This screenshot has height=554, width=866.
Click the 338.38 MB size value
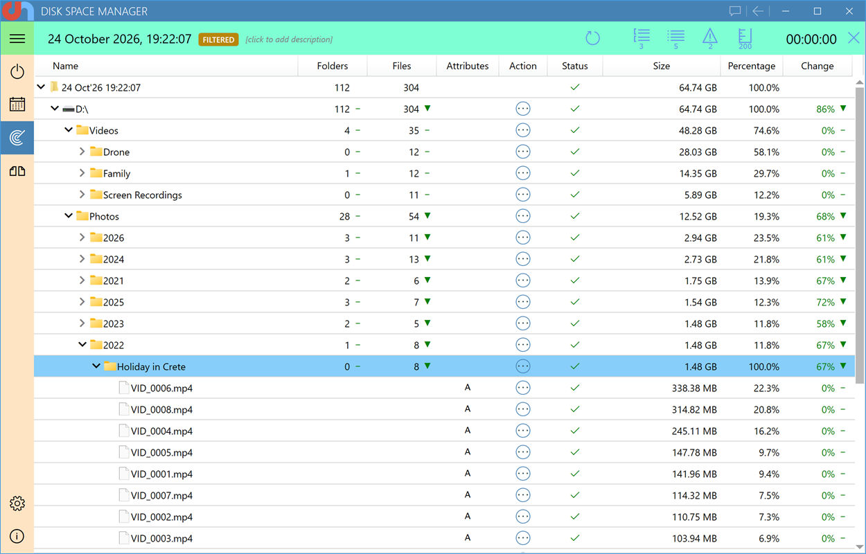click(694, 388)
